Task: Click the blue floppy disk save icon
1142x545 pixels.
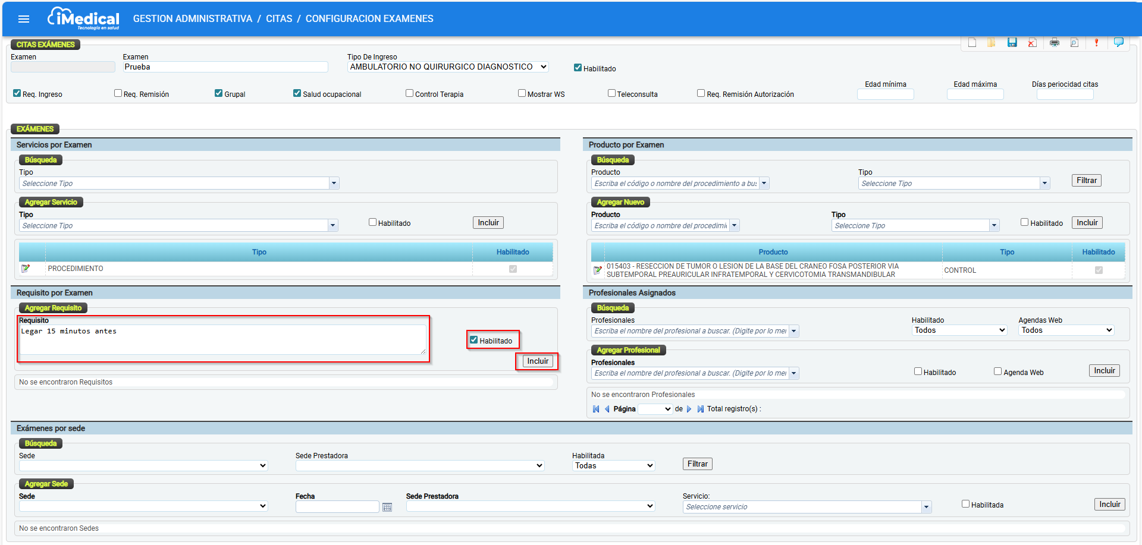Action: click(1012, 42)
